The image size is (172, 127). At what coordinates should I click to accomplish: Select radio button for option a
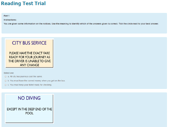coord(6,77)
